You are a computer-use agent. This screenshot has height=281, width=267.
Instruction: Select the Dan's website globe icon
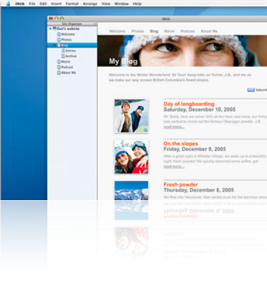[x=54, y=29]
